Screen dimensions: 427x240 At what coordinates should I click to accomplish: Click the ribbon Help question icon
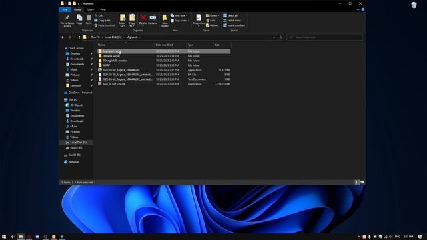[363, 9]
